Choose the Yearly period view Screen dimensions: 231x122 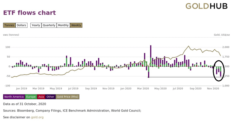coord(36,25)
